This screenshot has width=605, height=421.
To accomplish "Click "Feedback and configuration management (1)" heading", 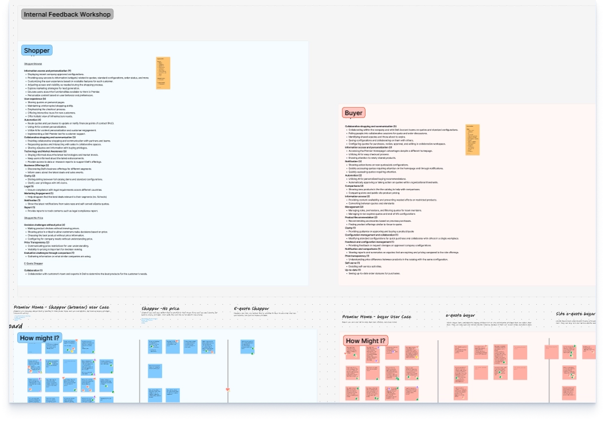I will click(x=372, y=242).
